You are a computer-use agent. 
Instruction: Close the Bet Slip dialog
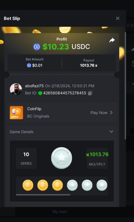(118, 18)
